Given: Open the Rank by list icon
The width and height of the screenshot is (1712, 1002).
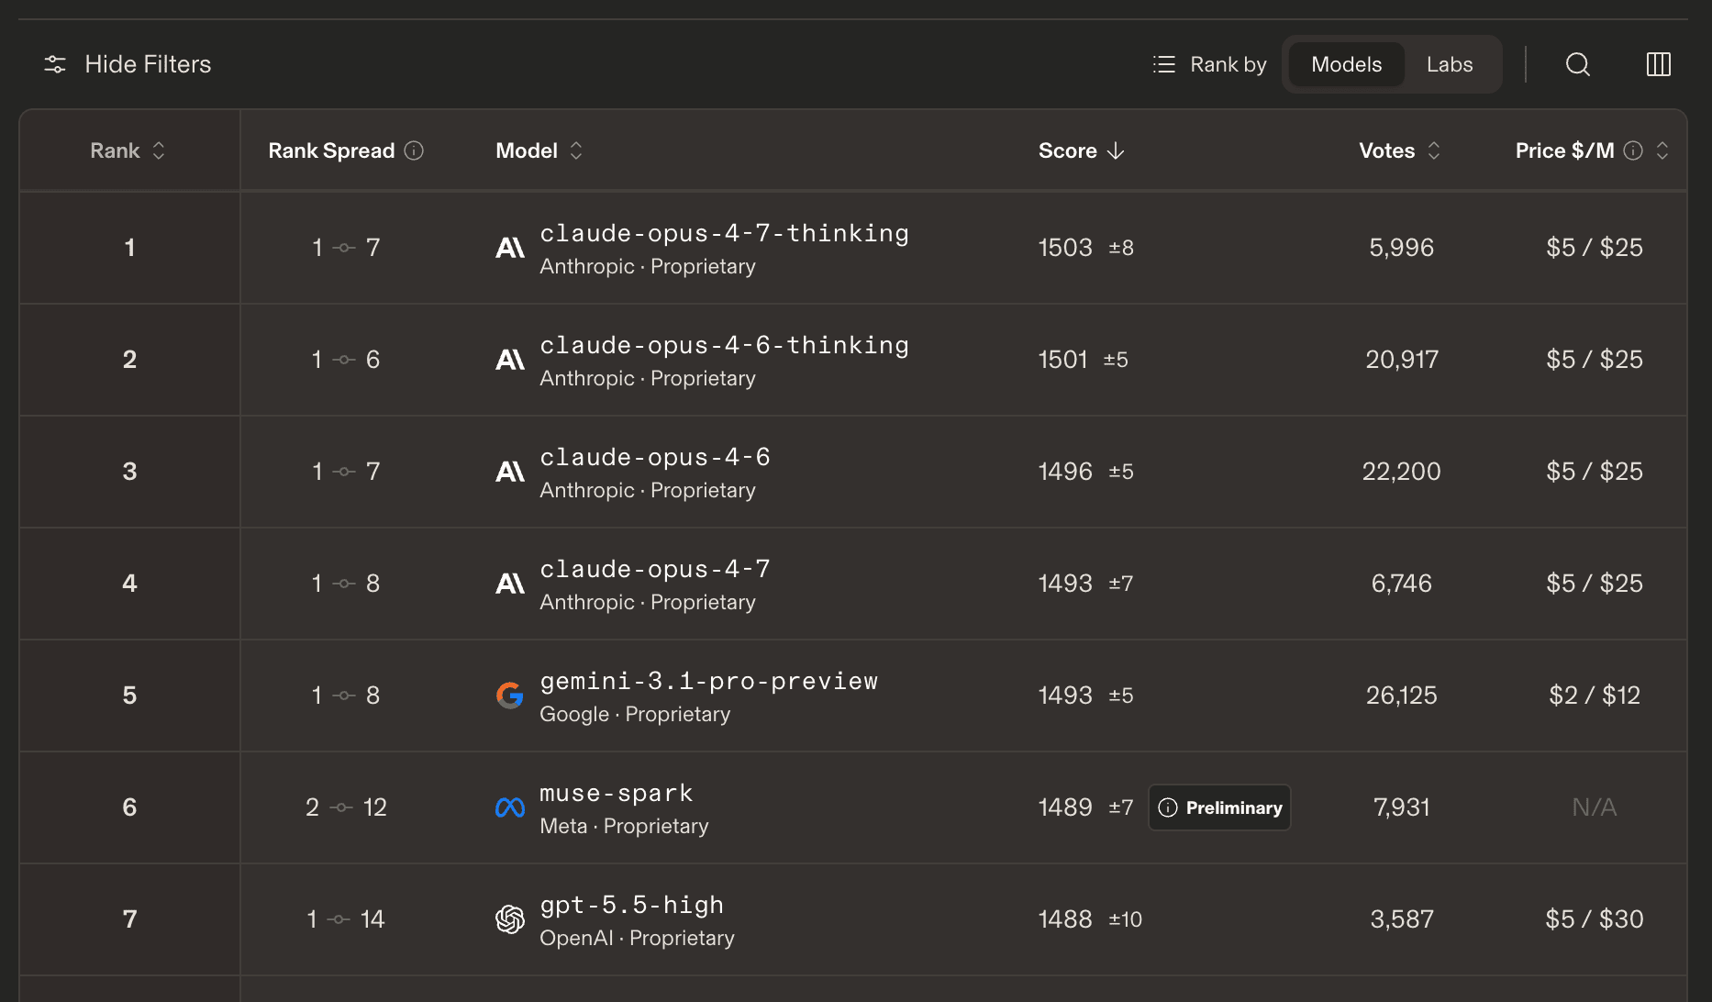Looking at the screenshot, I should [1162, 64].
